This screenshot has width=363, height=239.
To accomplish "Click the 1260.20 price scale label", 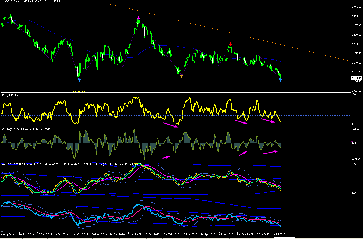I will pos(356,35).
